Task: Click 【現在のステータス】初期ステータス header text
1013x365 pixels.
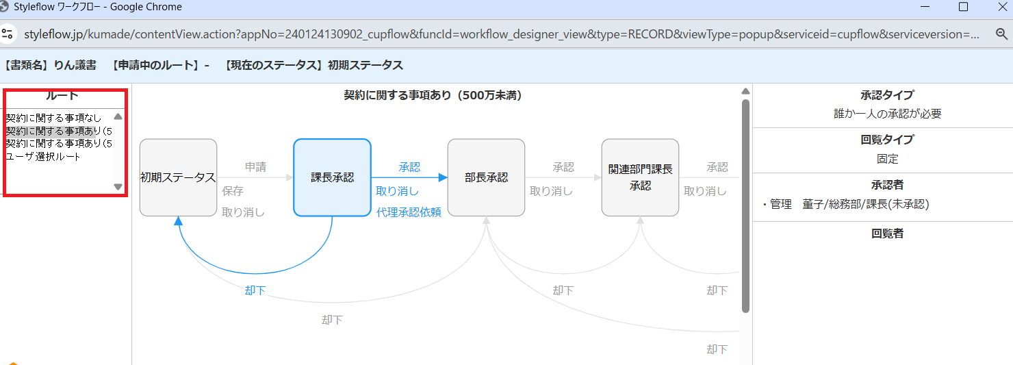Action: pos(313,65)
